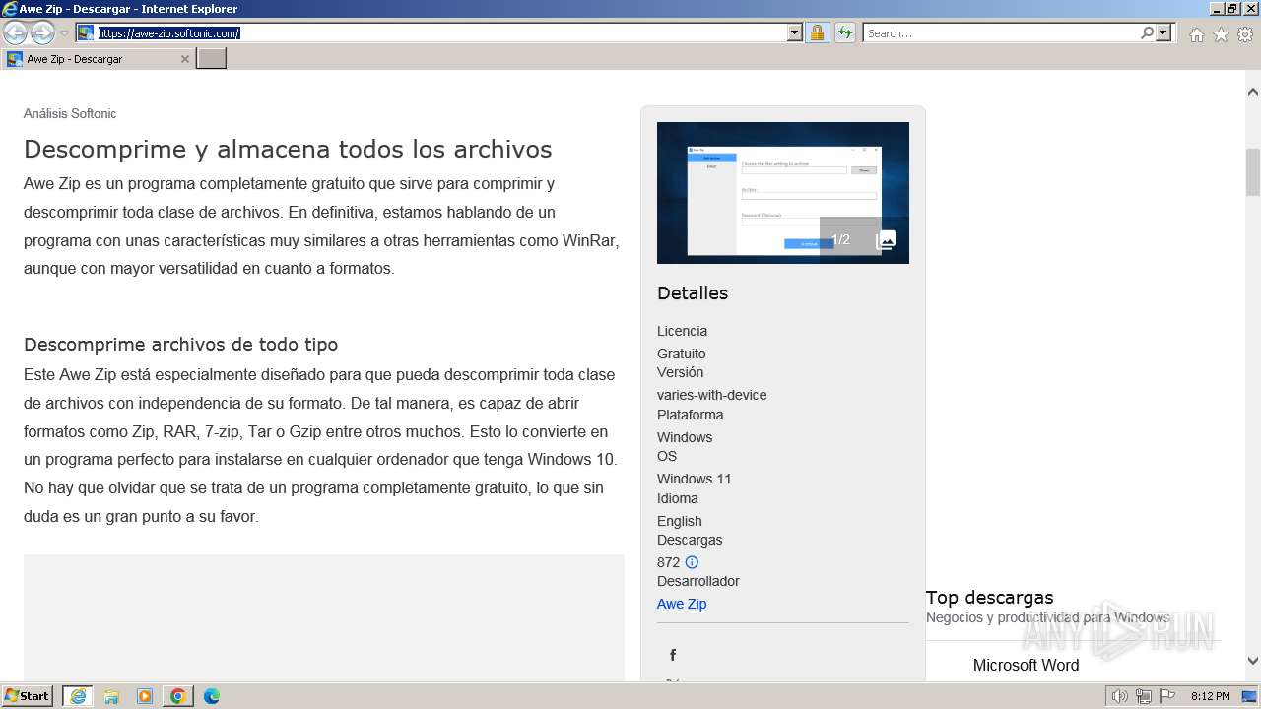This screenshot has width=1261, height=709.
Task: Show info icon next to 872 downloads
Action: pyautogui.click(x=692, y=562)
